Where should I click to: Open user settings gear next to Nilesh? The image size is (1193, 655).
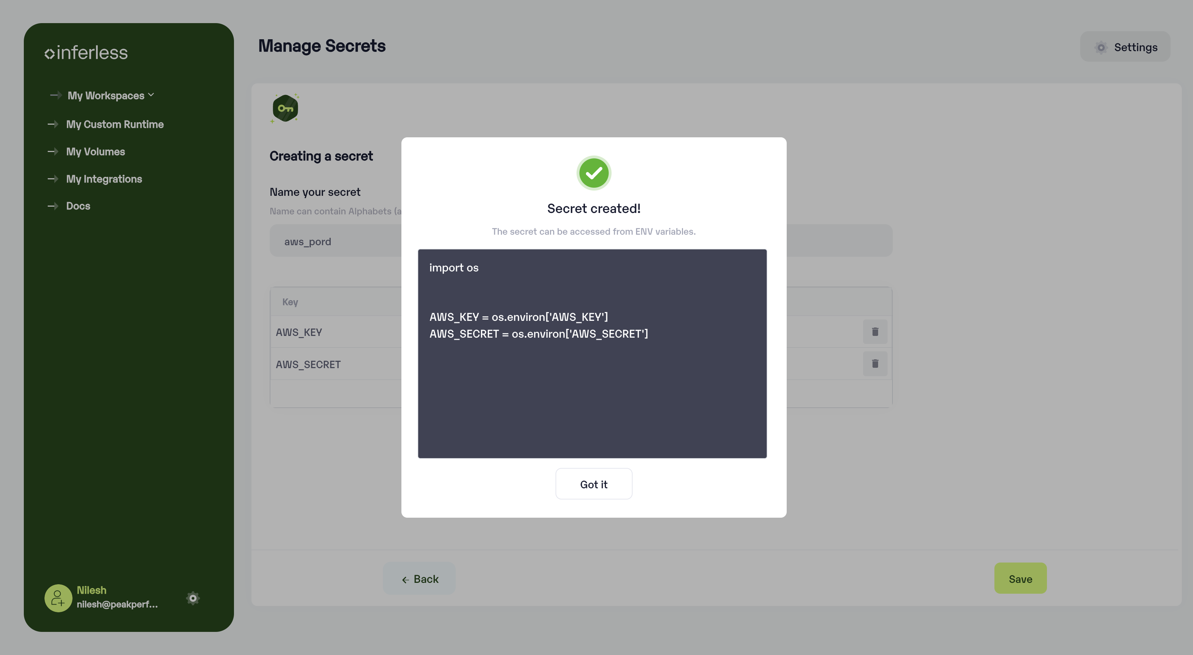(x=193, y=598)
